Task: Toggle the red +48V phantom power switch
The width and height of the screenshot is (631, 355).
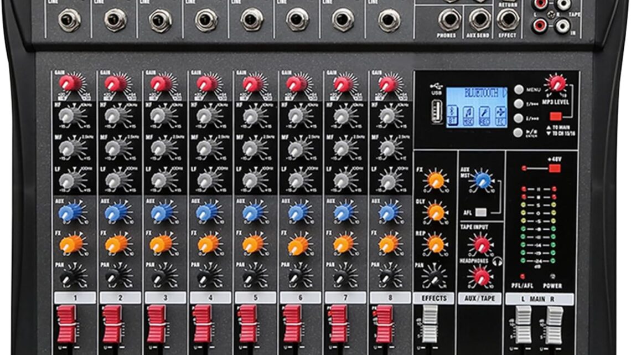Action: point(554,168)
